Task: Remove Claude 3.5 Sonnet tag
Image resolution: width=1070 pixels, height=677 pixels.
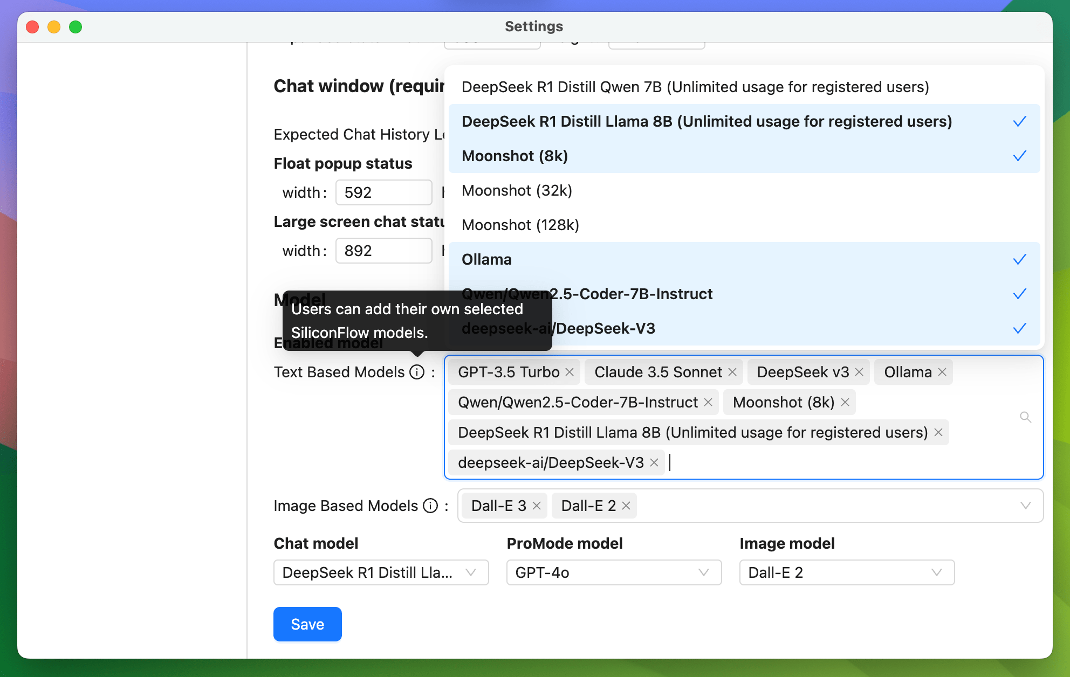Action: point(732,372)
